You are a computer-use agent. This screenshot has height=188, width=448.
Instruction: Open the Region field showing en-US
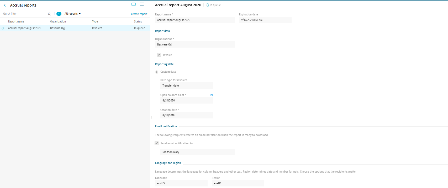point(238,183)
